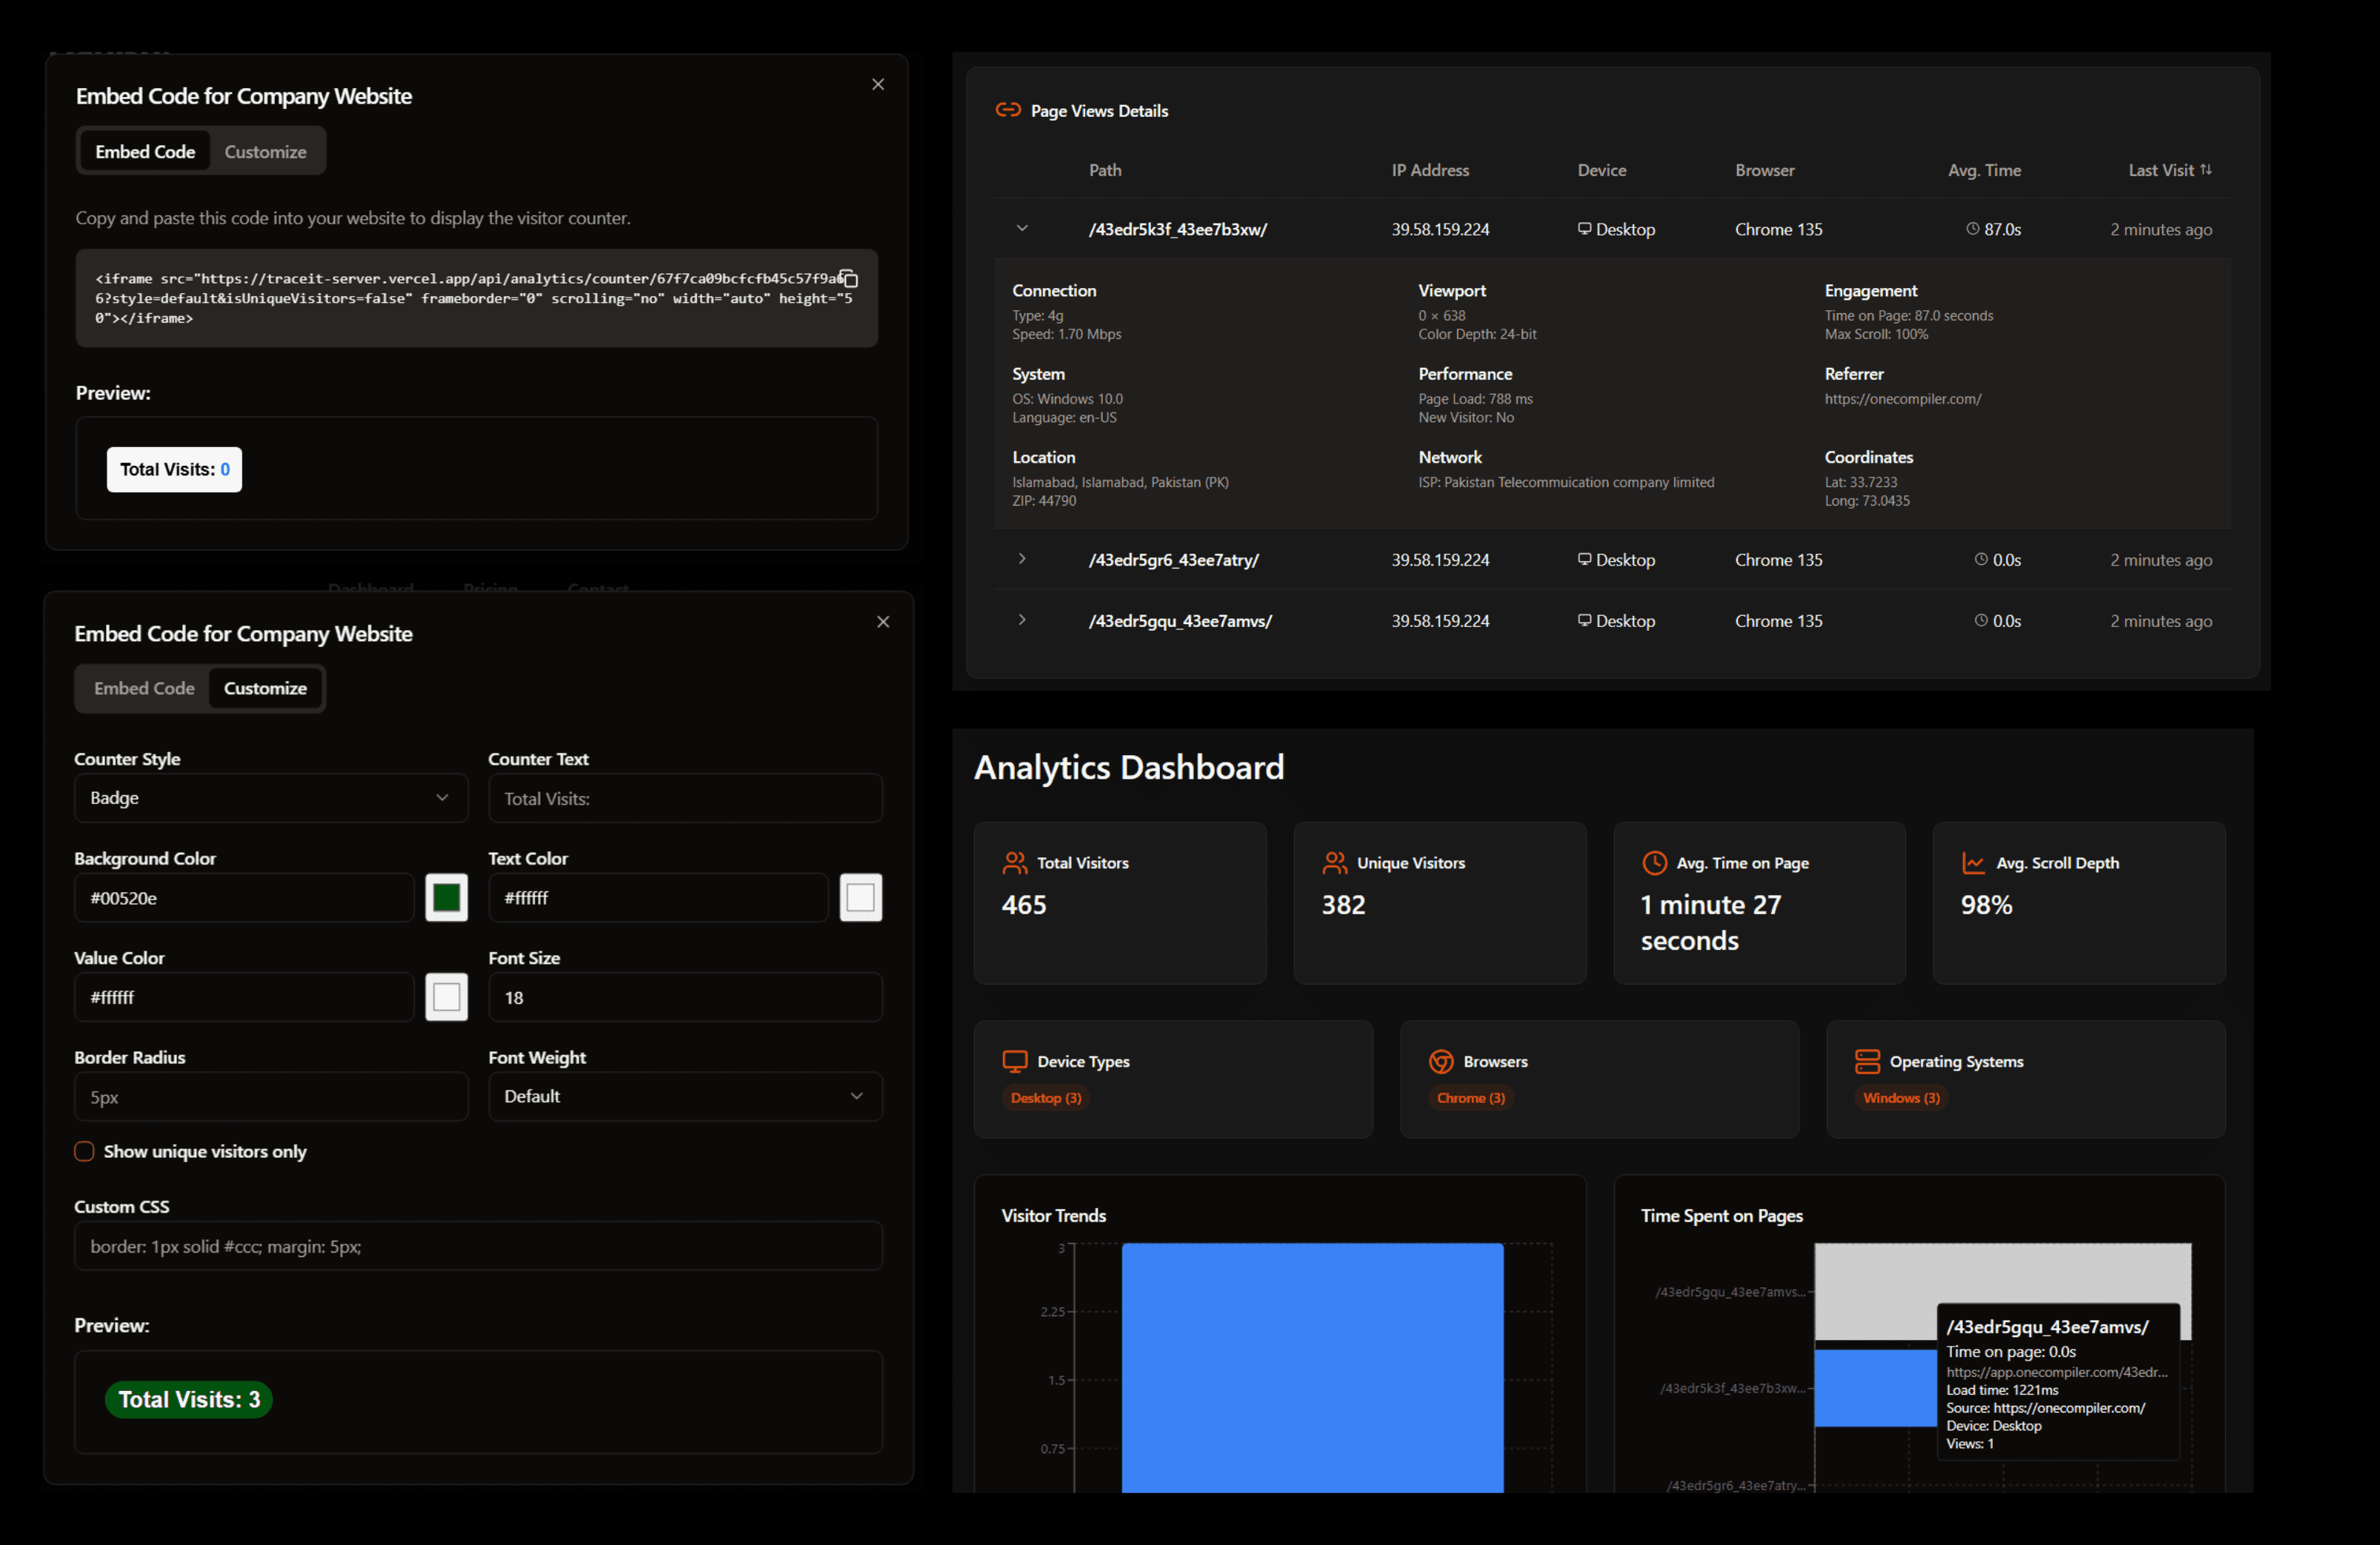Click the globe icon in Browsers card

[x=1441, y=1062]
